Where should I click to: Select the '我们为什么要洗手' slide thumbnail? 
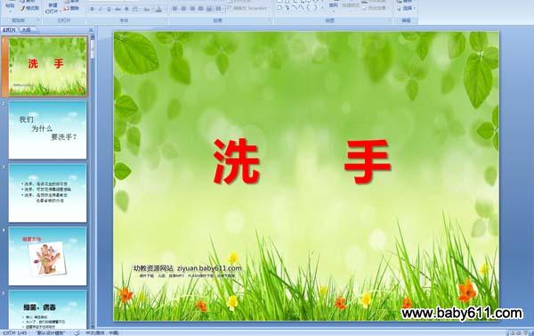click(47, 130)
